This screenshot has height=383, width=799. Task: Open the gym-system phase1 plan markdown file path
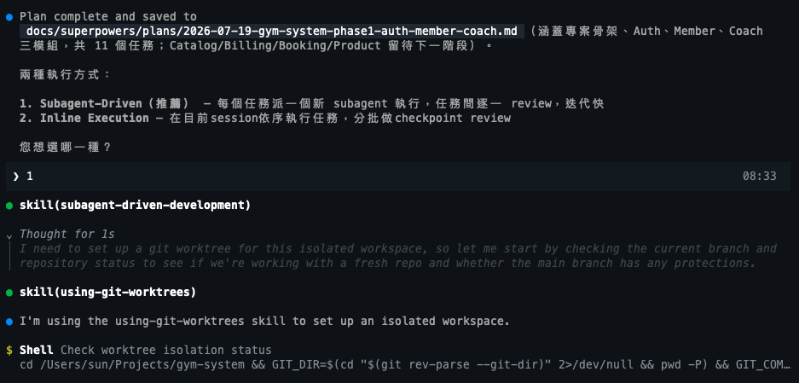pyautogui.click(x=272, y=31)
